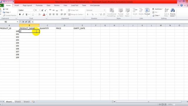188x106 pixels.
Task: Toggle align text left
Action: tap(50, 14)
